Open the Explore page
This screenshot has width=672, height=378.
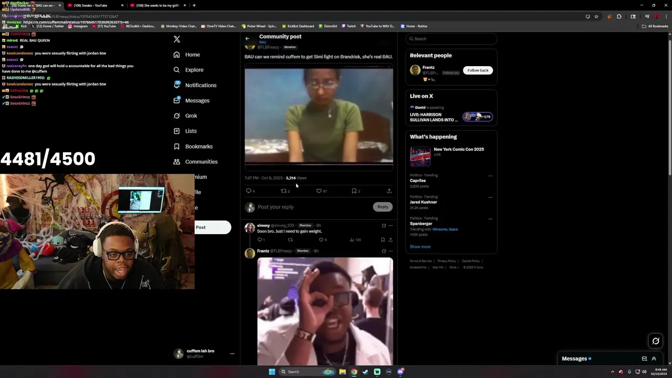click(188, 70)
